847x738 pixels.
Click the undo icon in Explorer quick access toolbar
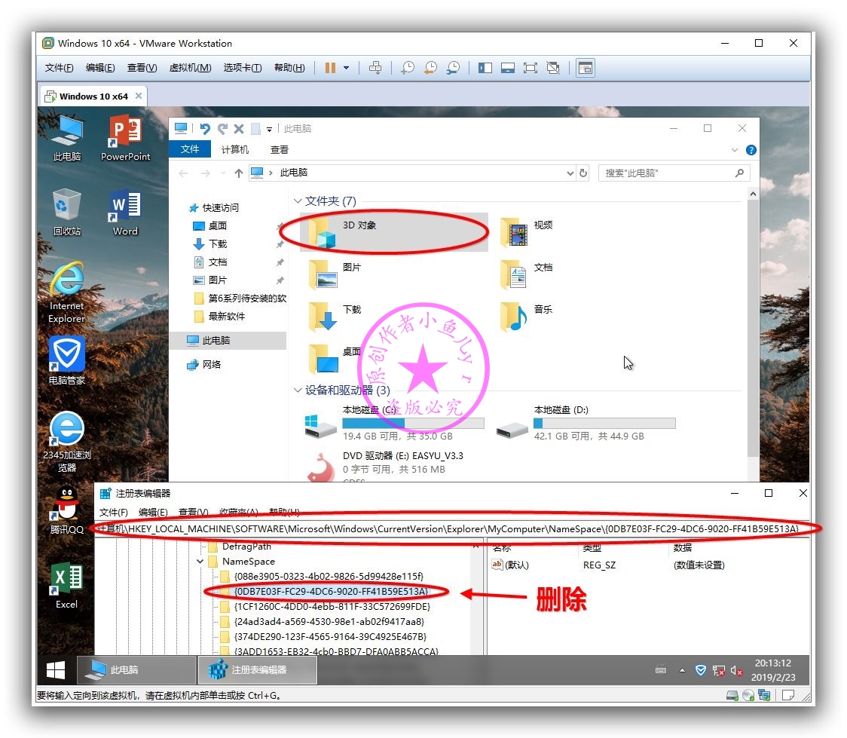(205, 129)
